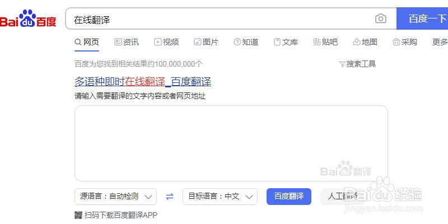Open 搜索工具 filter options

[357, 64]
